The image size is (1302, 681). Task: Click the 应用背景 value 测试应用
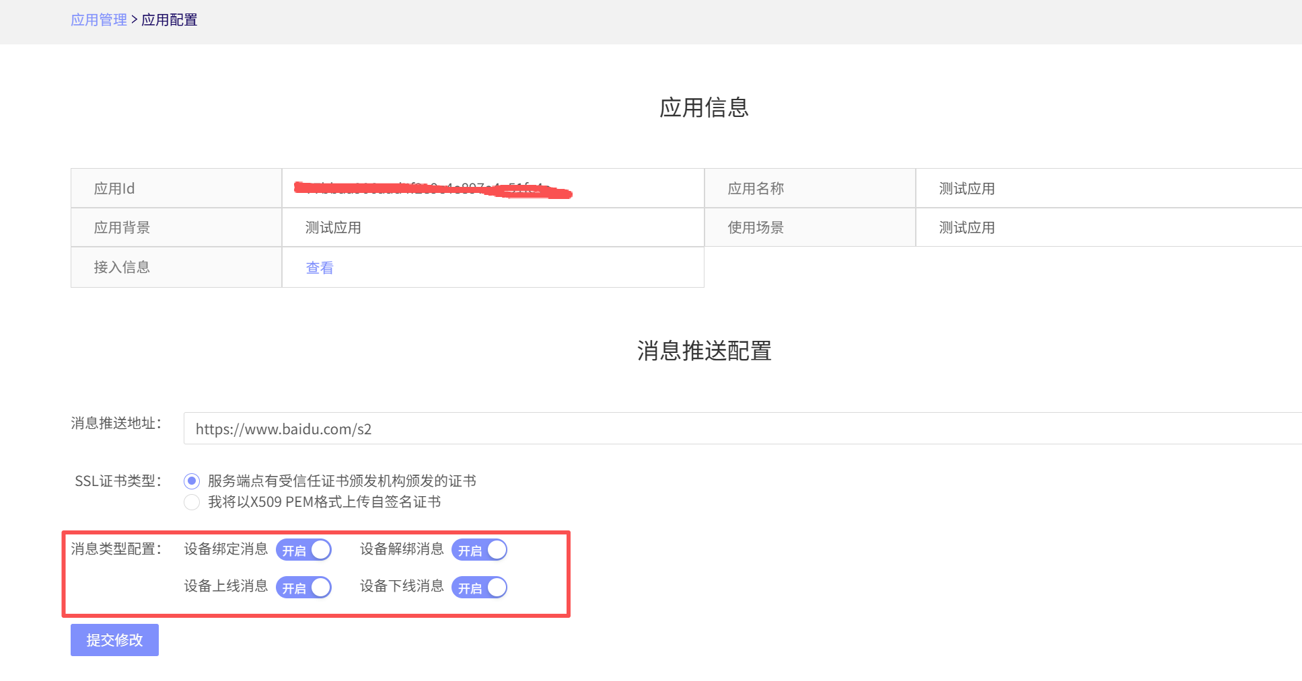coord(333,228)
